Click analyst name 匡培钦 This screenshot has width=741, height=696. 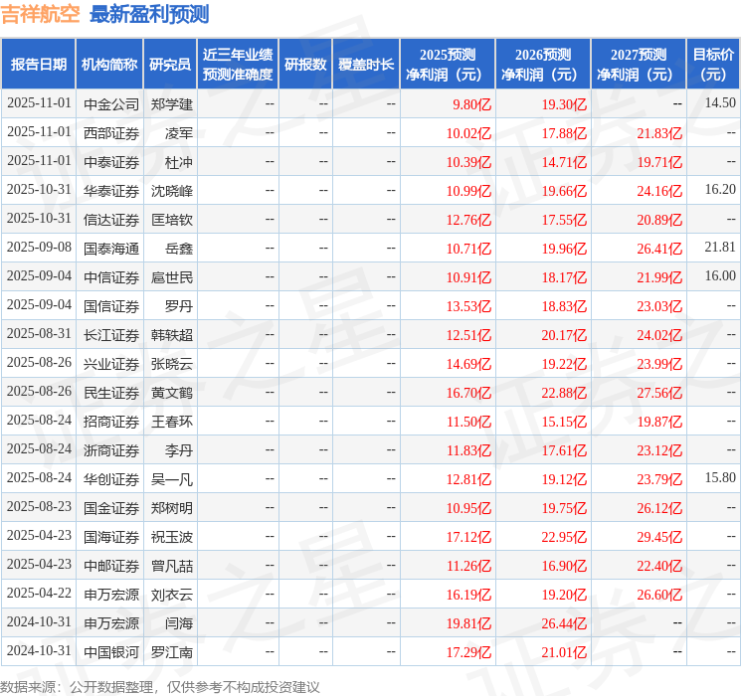point(172,220)
